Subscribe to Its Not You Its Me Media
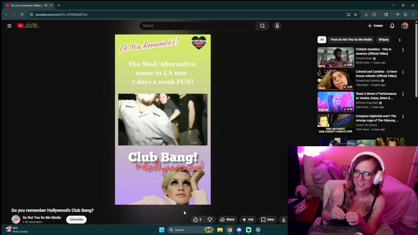 click(x=76, y=219)
